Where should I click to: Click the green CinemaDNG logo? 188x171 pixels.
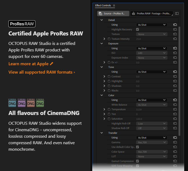(40, 103)
